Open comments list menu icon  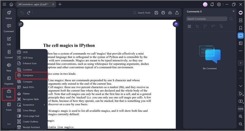click(189, 26)
